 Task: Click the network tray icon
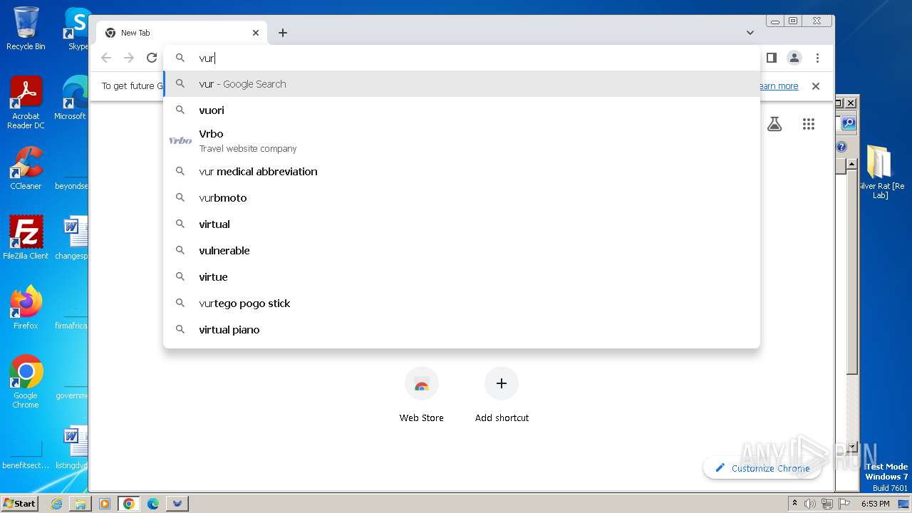point(827,504)
